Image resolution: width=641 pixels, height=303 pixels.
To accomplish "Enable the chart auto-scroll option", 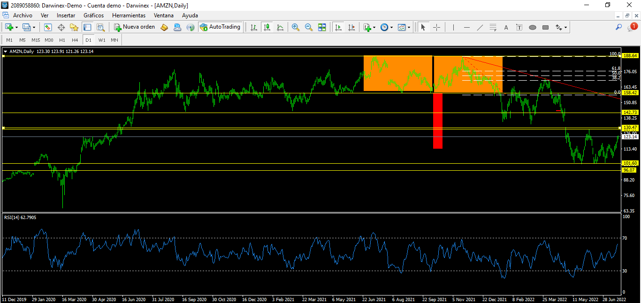I will (x=338, y=27).
